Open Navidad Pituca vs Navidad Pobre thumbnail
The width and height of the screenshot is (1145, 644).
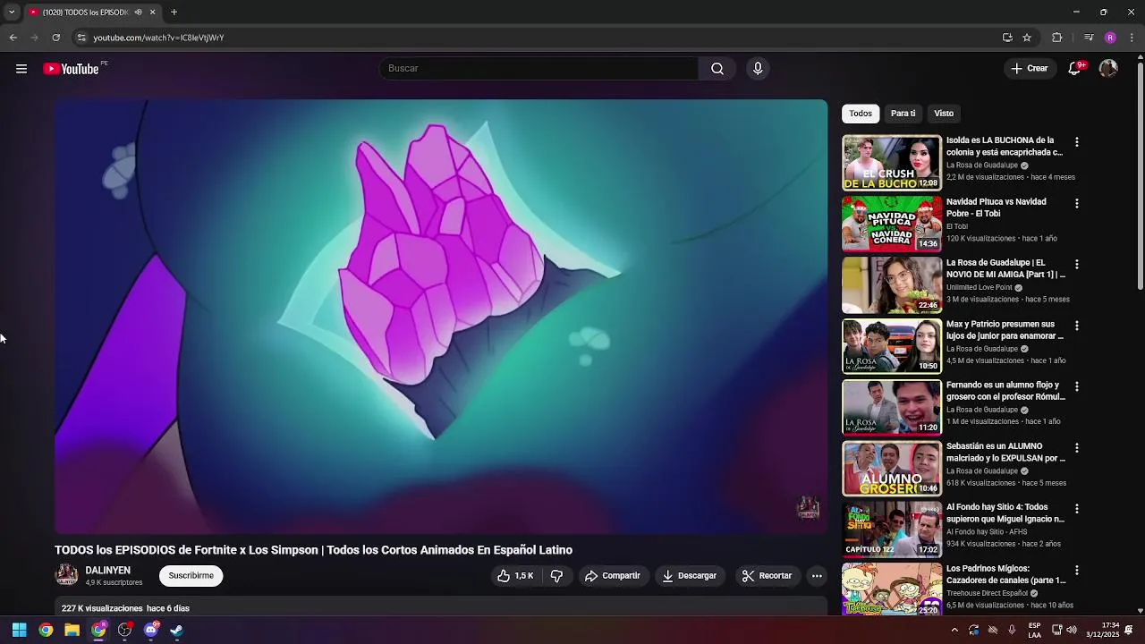point(892,224)
